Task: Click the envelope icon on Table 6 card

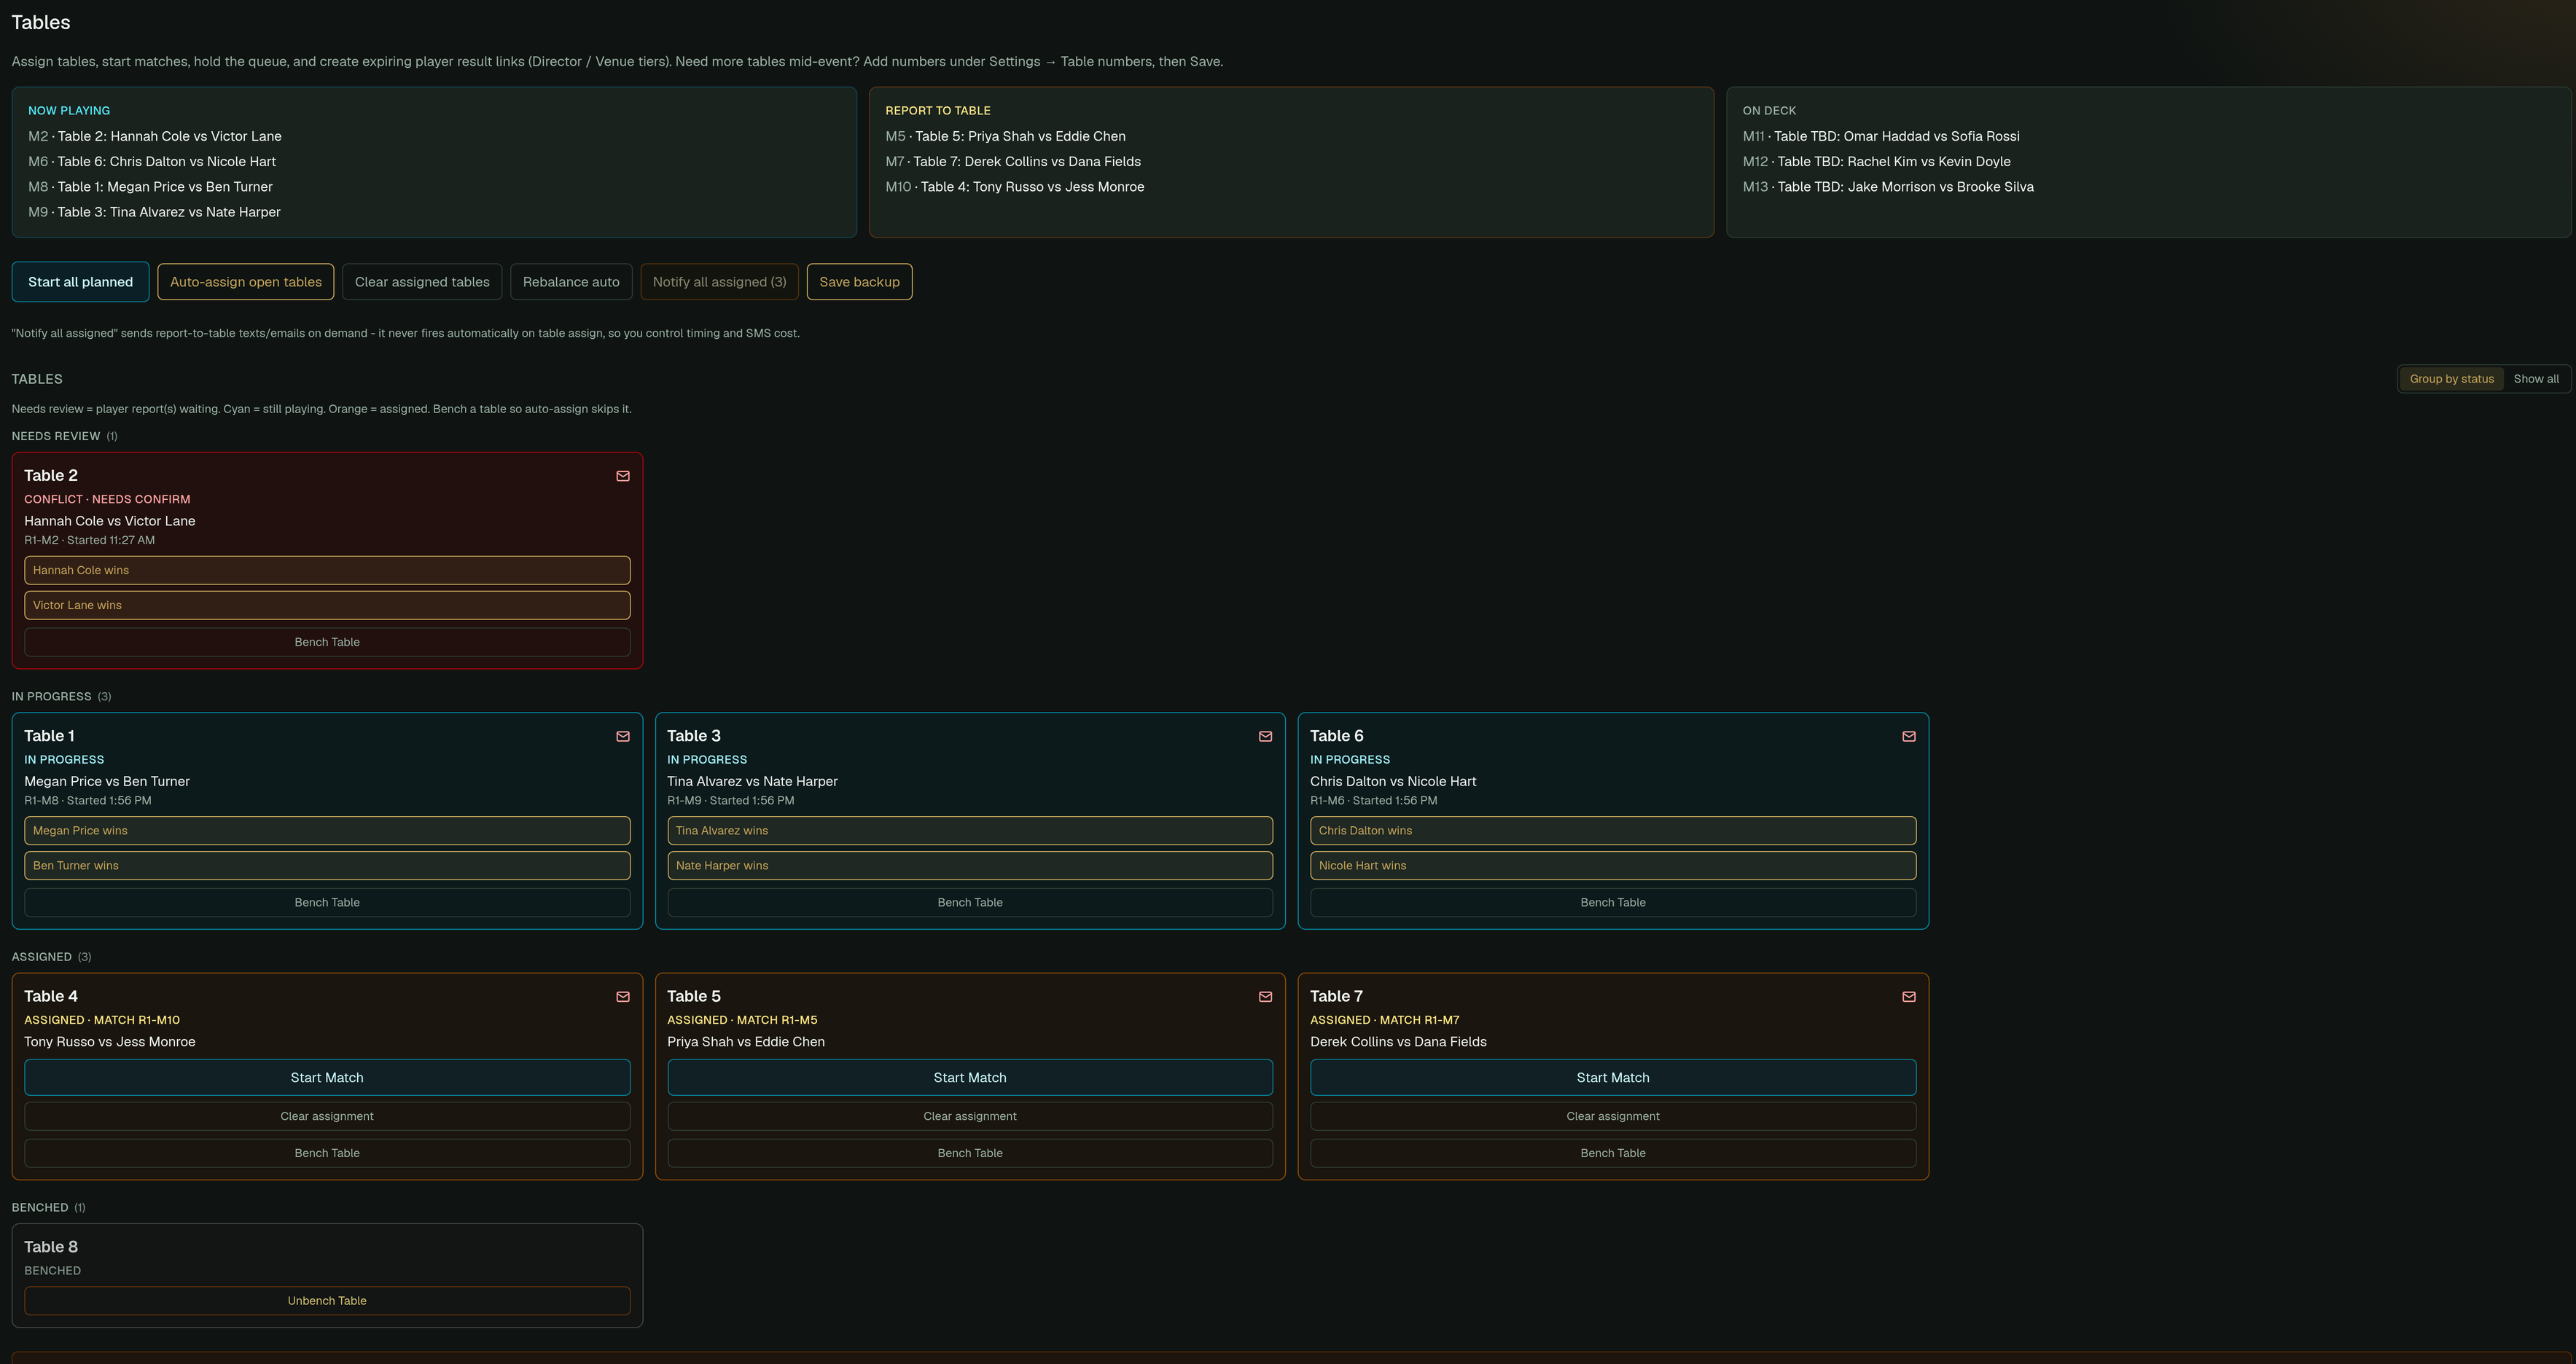Action: 1908,737
